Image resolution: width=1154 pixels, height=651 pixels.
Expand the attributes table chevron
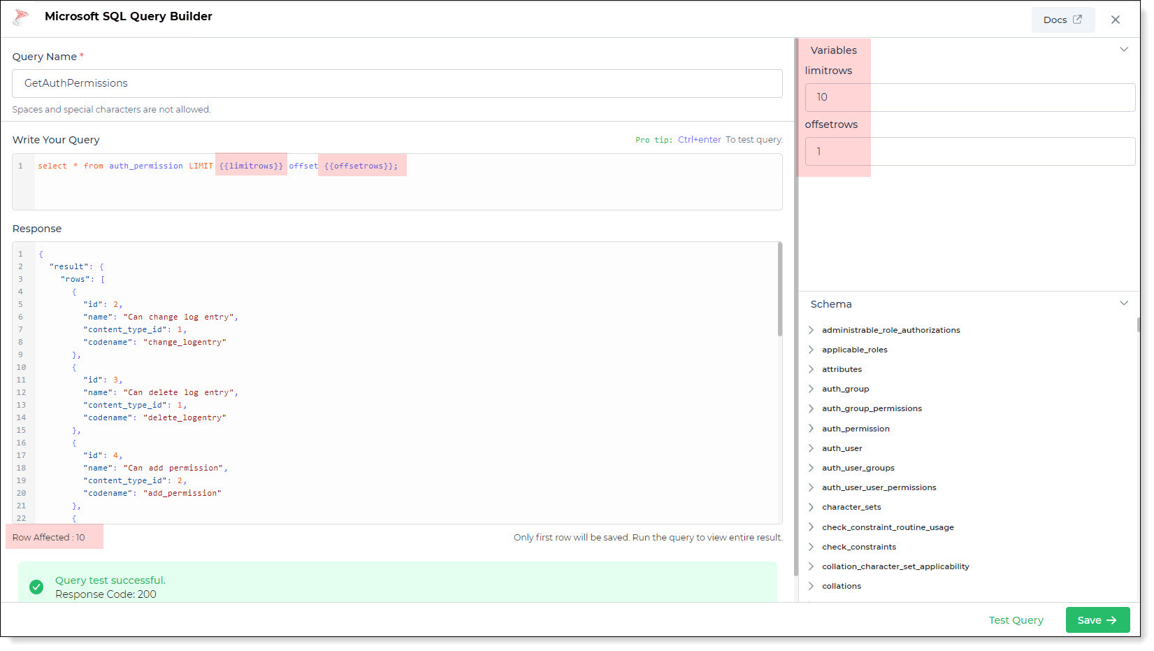tap(811, 369)
